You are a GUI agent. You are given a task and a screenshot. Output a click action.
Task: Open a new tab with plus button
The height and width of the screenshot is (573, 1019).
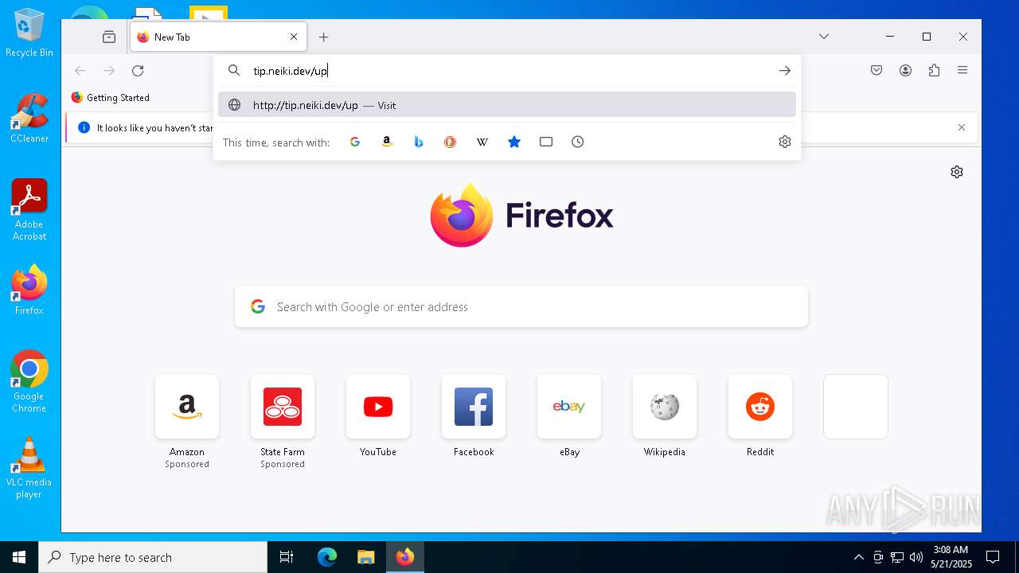323,37
